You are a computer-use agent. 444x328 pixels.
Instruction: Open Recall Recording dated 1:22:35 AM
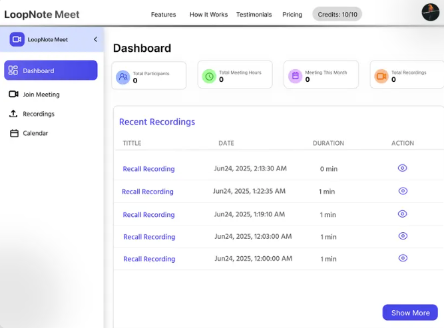[x=148, y=192]
